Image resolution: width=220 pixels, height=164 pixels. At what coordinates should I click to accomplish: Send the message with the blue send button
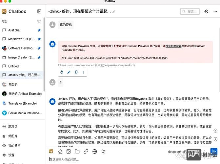214,152
